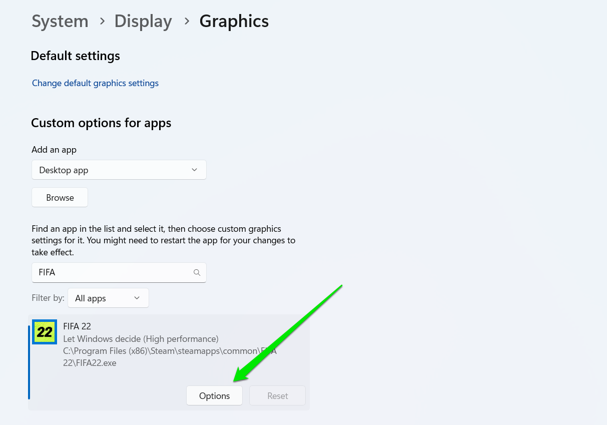Viewport: 607px width, 425px height.
Task: Open the All apps filter dropdown
Action: pos(108,298)
